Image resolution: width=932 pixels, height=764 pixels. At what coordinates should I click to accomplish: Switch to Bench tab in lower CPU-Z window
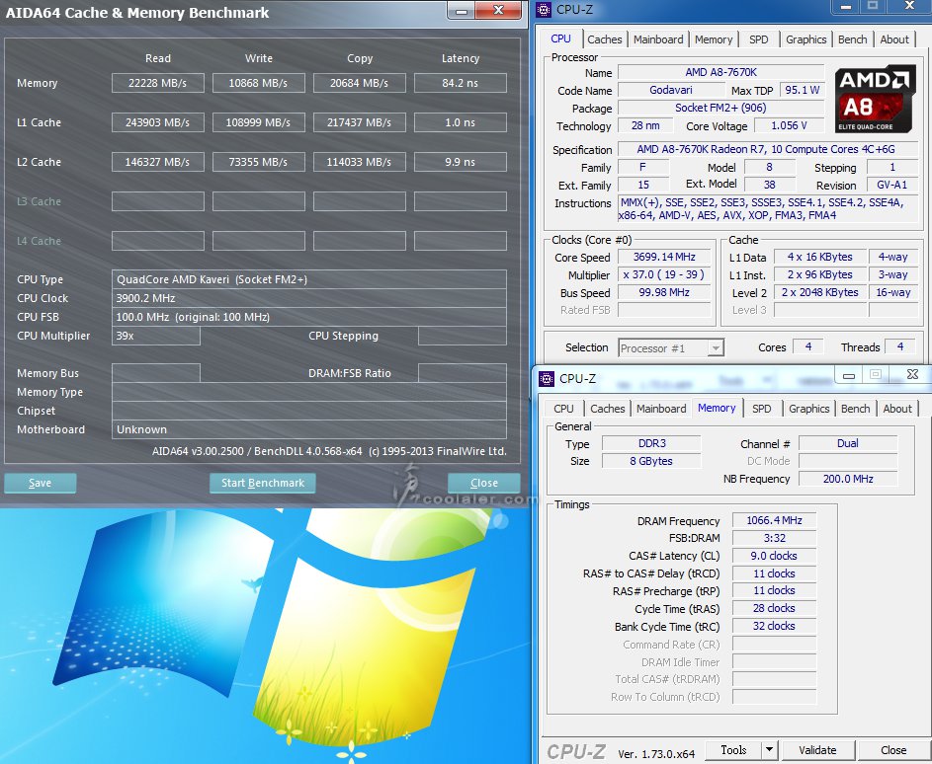tap(855, 409)
